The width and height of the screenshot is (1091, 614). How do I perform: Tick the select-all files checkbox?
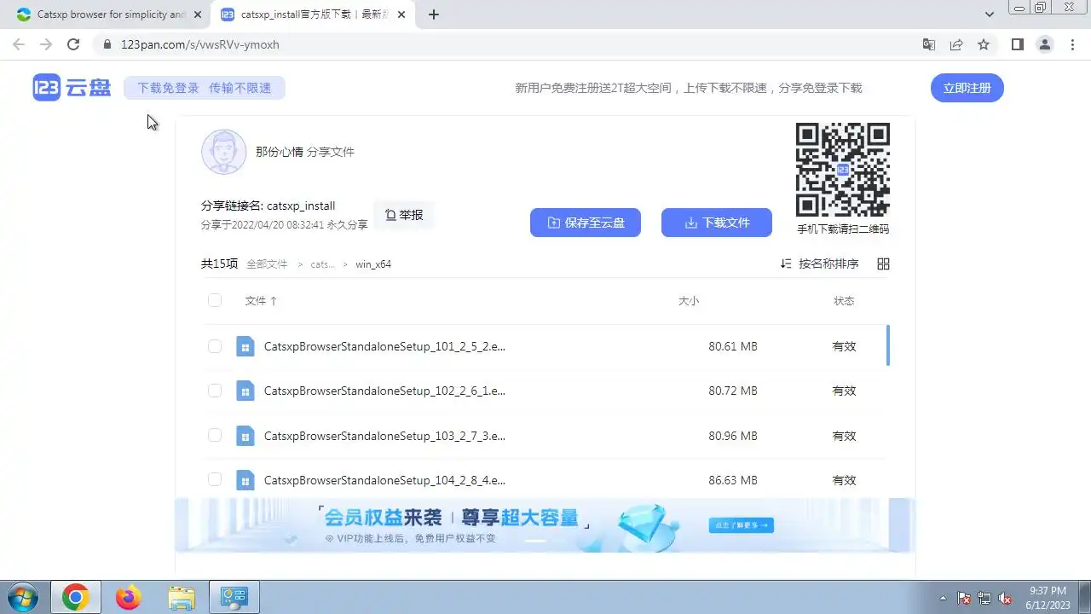215,300
